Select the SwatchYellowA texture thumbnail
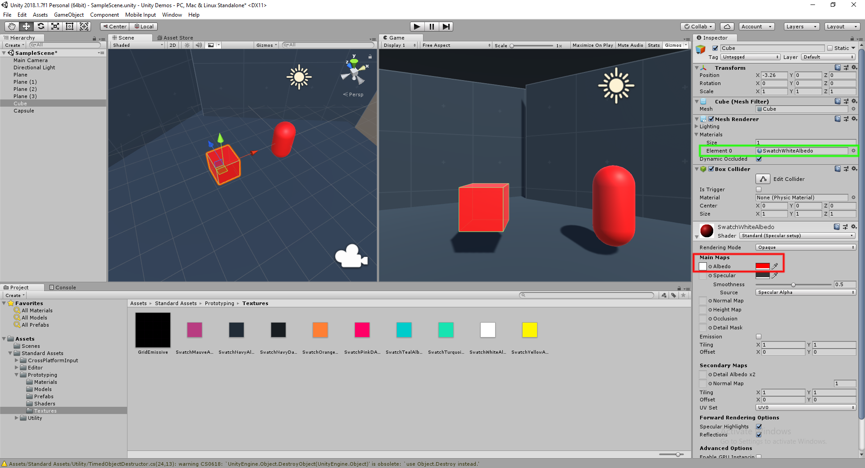 pyautogui.click(x=529, y=330)
